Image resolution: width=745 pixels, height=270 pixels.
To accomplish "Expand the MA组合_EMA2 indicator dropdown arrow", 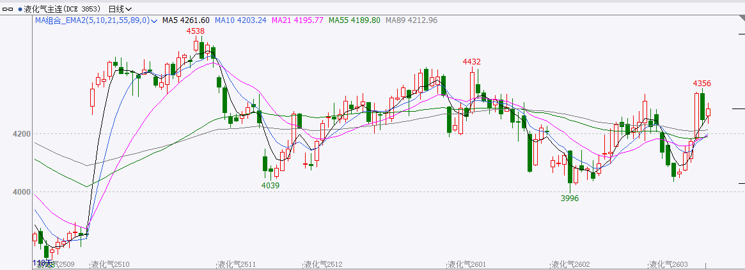I will click(154, 20).
